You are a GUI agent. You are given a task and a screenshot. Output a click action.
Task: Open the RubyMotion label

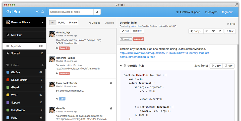pos(24,110)
